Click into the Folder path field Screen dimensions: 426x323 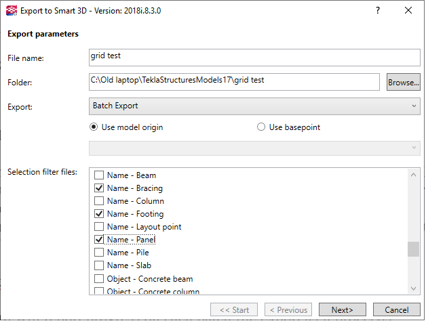[x=234, y=82]
